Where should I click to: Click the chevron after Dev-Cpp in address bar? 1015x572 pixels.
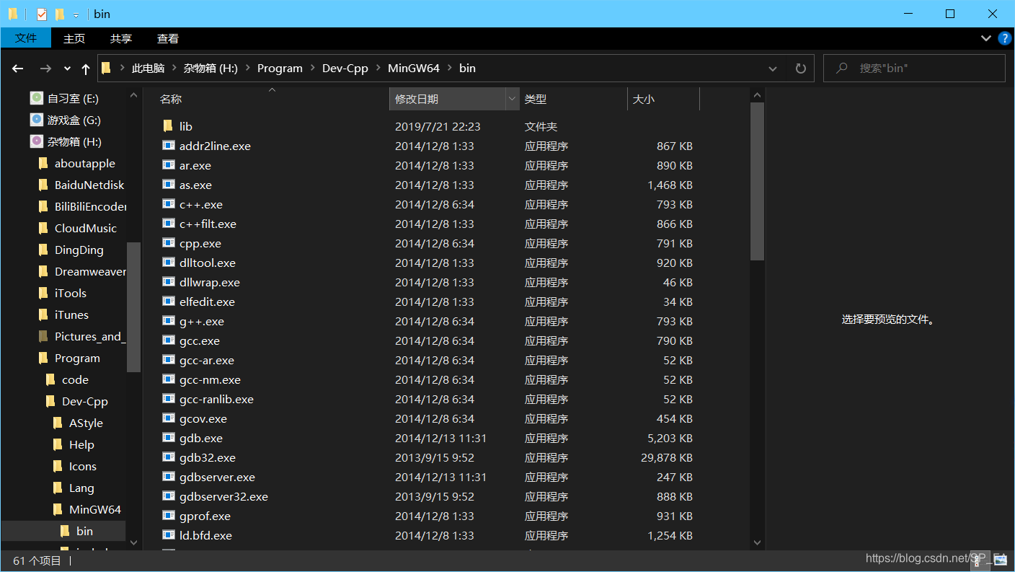(x=378, y=69)
